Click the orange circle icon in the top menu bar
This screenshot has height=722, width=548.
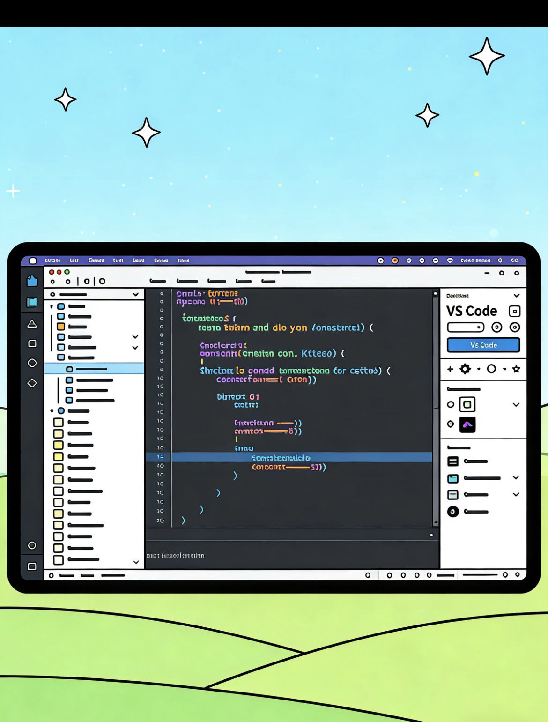click(x=395, y=261)
